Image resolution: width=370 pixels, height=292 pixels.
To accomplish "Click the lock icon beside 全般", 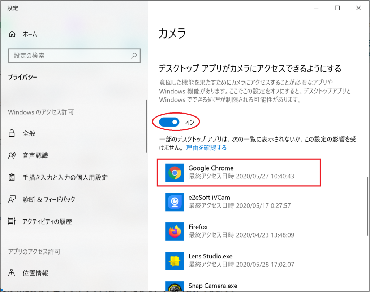I will tap(12, 133).
